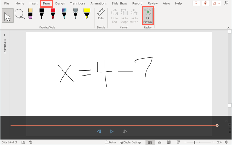Select the yellow highlighter

(87, 14)
